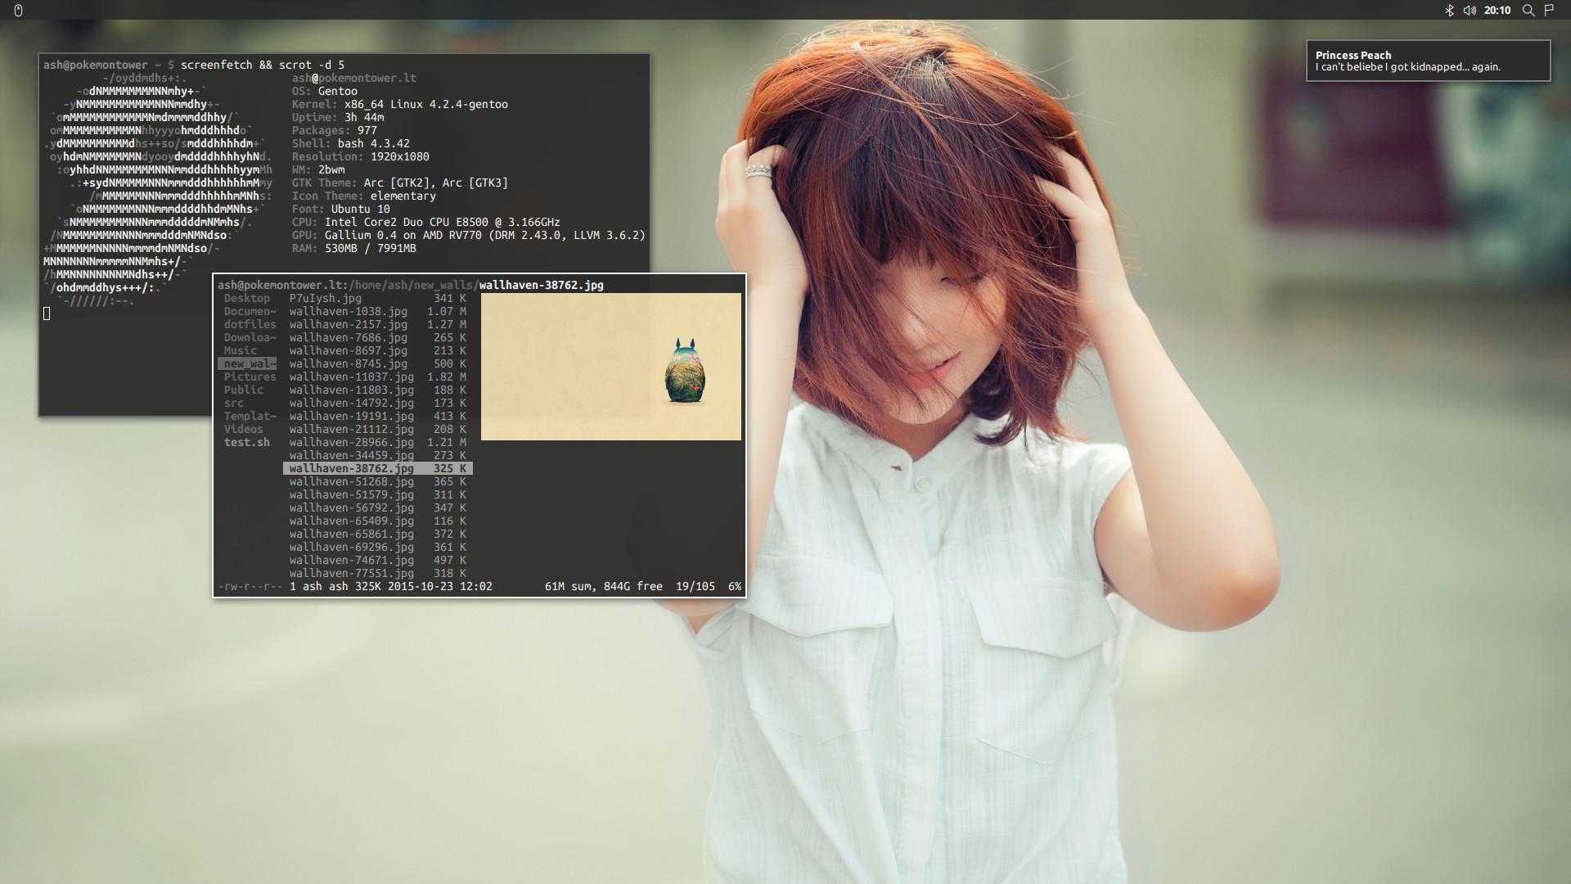Select wallhaven-28966.jpg file entry
Screen dimensions: 1571x884
coord(351,443)
